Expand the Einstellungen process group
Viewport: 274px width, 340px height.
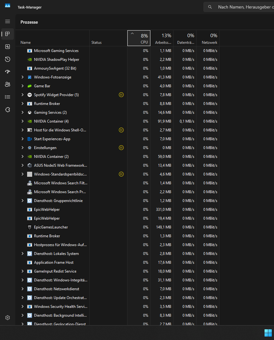point(23,148)
